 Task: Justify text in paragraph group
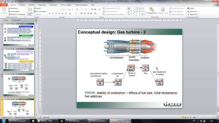91,13
